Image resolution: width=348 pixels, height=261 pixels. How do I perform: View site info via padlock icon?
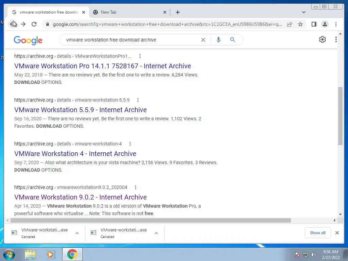[47, 24]
